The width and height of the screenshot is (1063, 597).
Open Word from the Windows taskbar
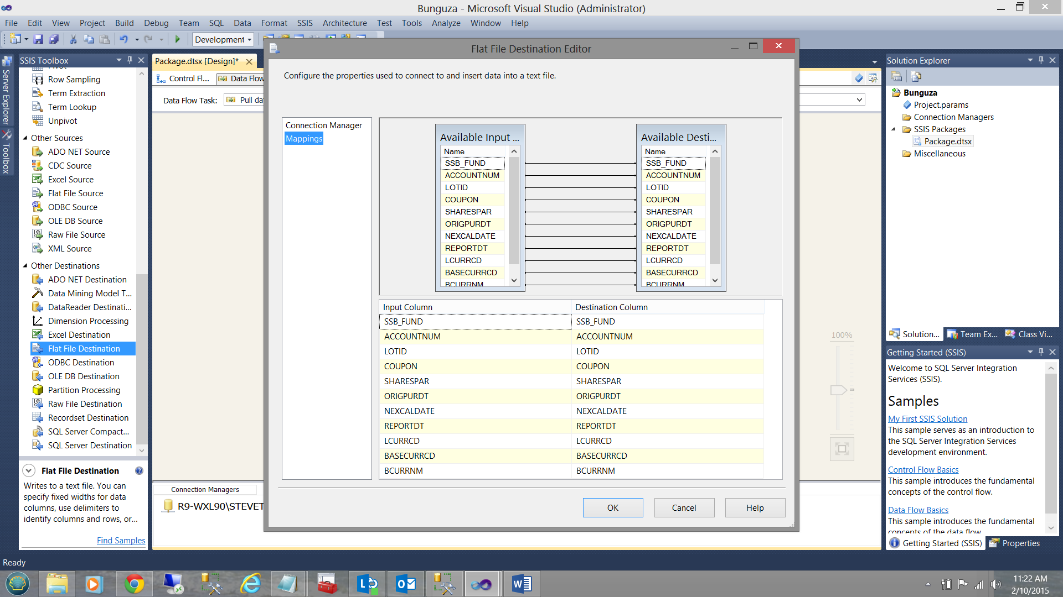click(521, 584)
